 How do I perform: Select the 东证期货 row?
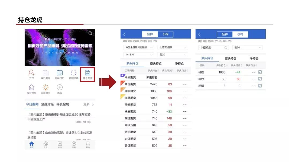pyautogui.click(x=156, y=118)
